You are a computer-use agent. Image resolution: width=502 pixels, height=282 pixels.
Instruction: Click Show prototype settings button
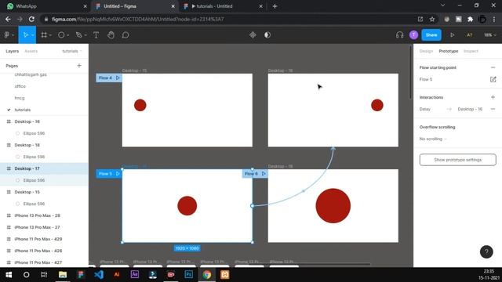(457, 160)
